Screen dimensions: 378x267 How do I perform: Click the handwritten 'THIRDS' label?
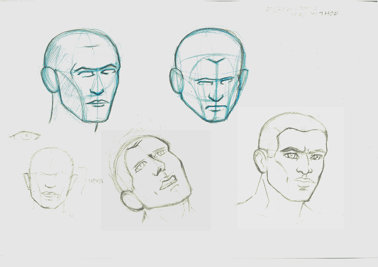coord(96,181)
